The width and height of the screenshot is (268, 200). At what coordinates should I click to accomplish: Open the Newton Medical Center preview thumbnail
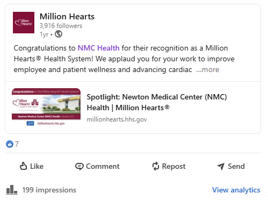[46, 107]
